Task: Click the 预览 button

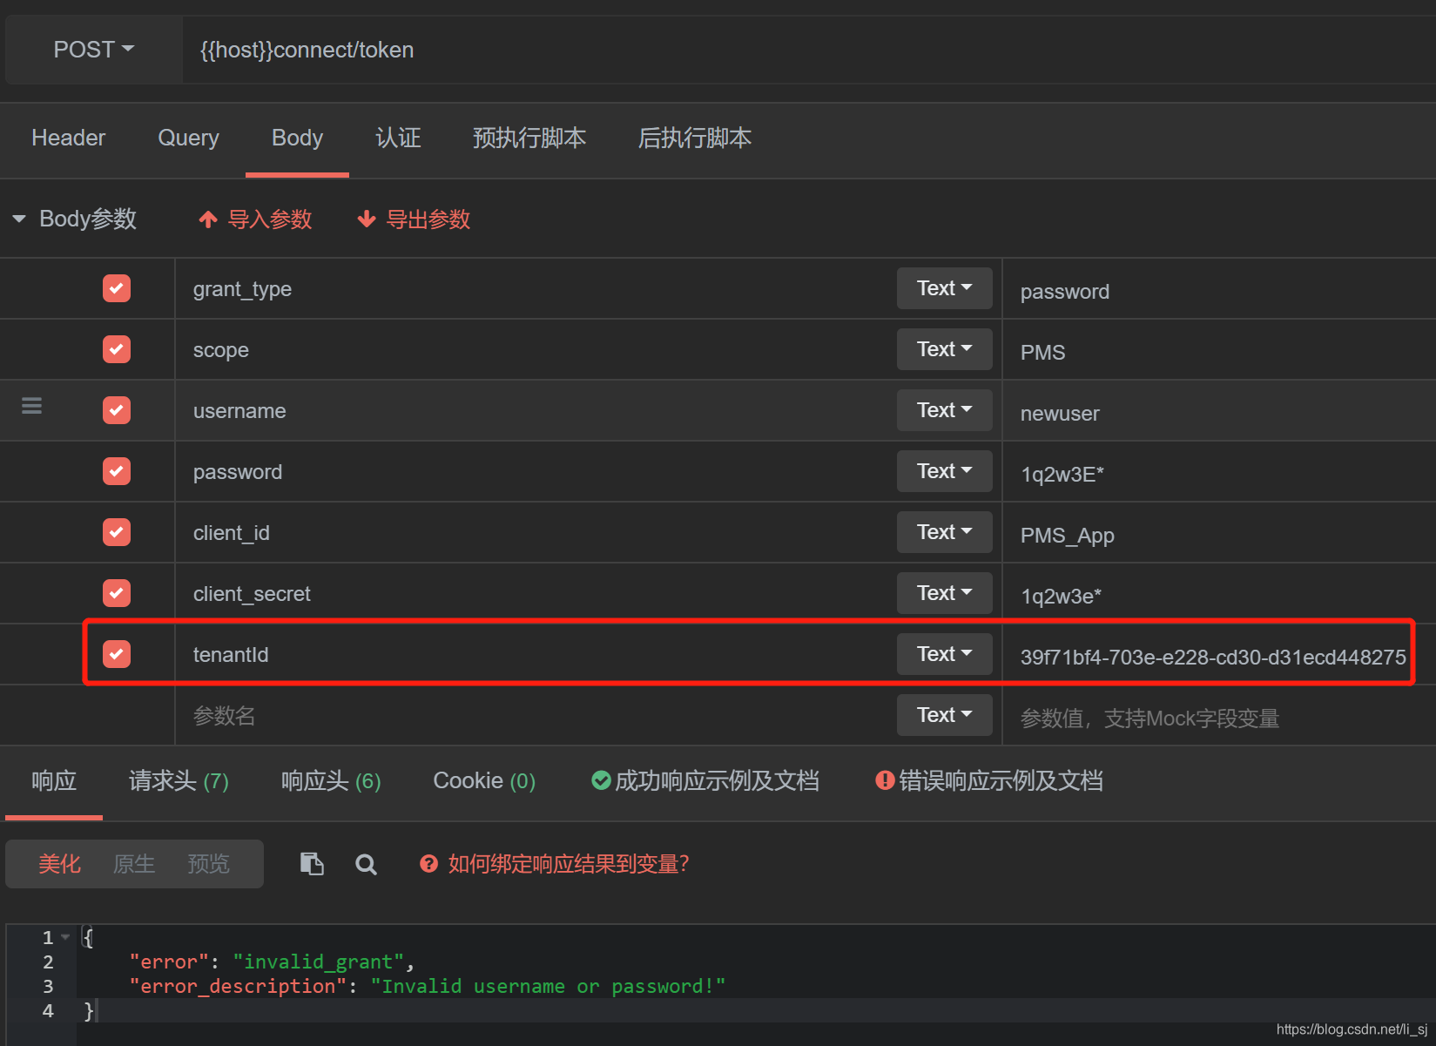Action: click(207, 863)
